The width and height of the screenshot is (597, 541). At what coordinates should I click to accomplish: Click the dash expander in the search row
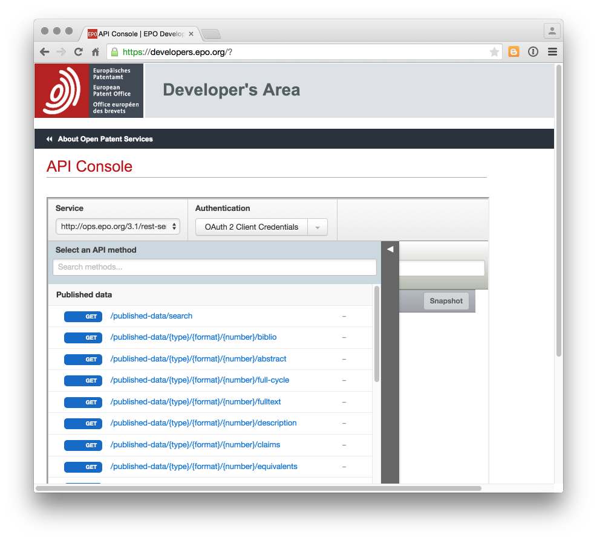tap(344, 317)
